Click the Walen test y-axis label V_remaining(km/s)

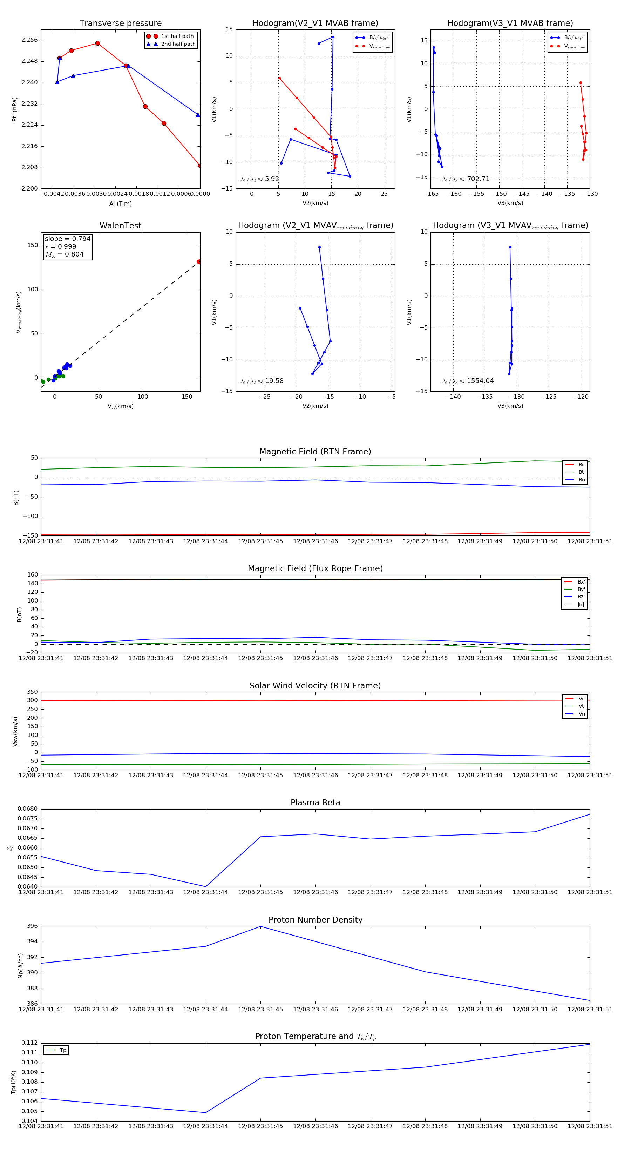pyautogui.click(x=19, y=312)
